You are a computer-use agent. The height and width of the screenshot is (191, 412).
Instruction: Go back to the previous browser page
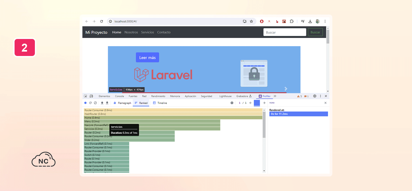(87, 21)
